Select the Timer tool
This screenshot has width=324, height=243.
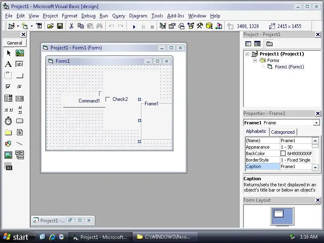pyautogui.click(x=9, y=121)
